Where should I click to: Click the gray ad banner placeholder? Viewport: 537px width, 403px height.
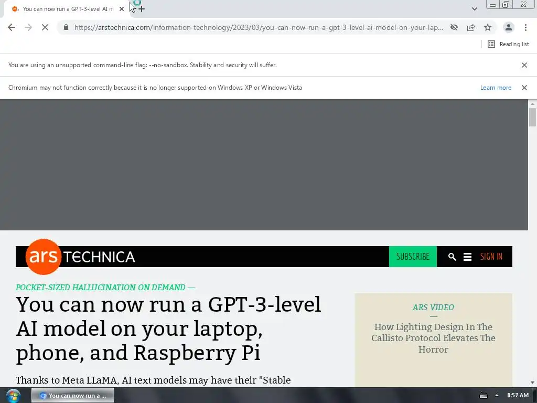tap(264, 165)
